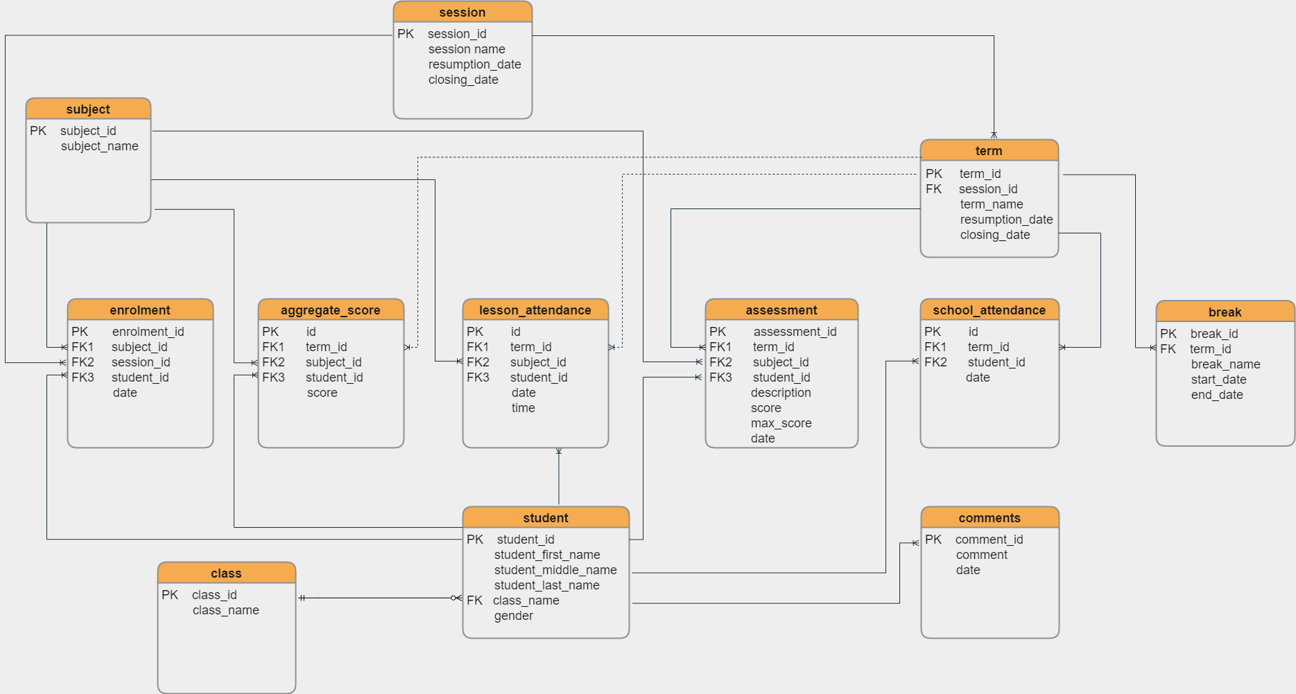Select the student_last_name field
The image size is (1296, 694).
pyautogui.click(x=547, y=585)
